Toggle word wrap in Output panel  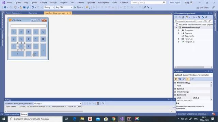103,103
